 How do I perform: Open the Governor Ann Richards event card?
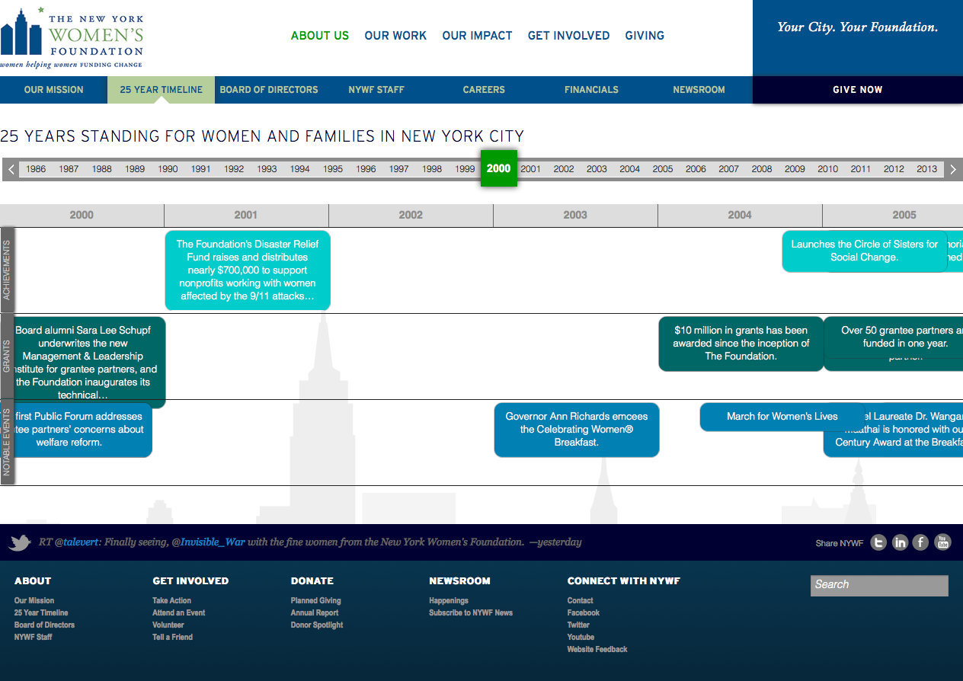pos(577,430)
